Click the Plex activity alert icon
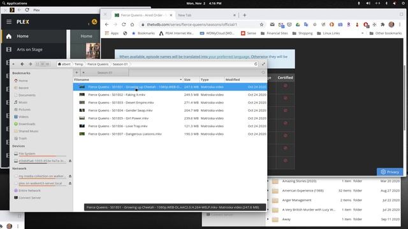This screenshot has width=408, height=229. pos(94,22)
